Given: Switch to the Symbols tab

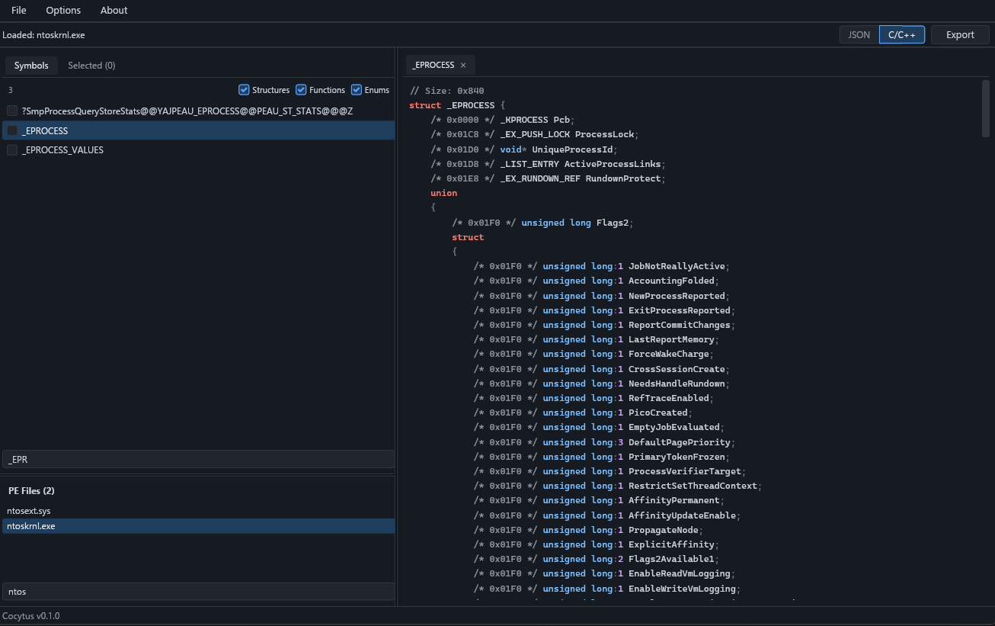Looking at the screenshot, I should click(x=31, y=66).
